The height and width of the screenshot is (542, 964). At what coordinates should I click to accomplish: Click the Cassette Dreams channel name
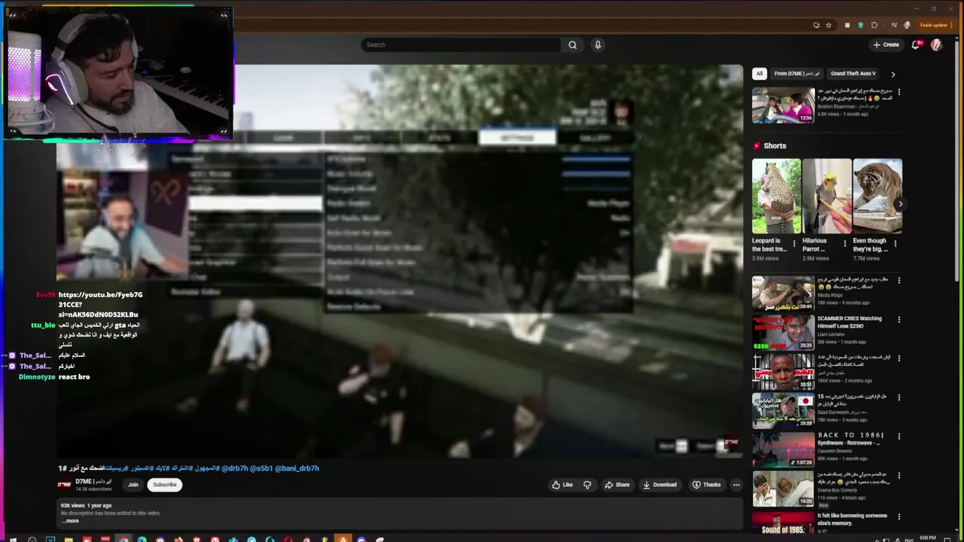(834, 451)
